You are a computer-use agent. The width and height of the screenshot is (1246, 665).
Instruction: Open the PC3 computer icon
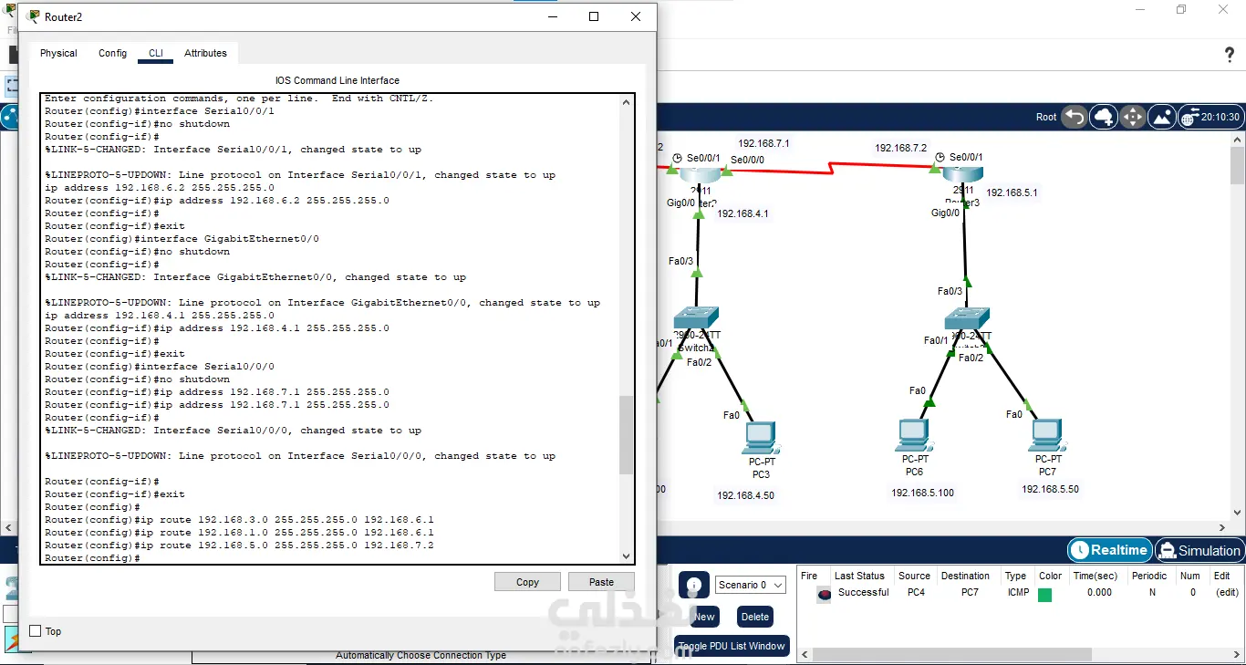(x=760, y=438)
